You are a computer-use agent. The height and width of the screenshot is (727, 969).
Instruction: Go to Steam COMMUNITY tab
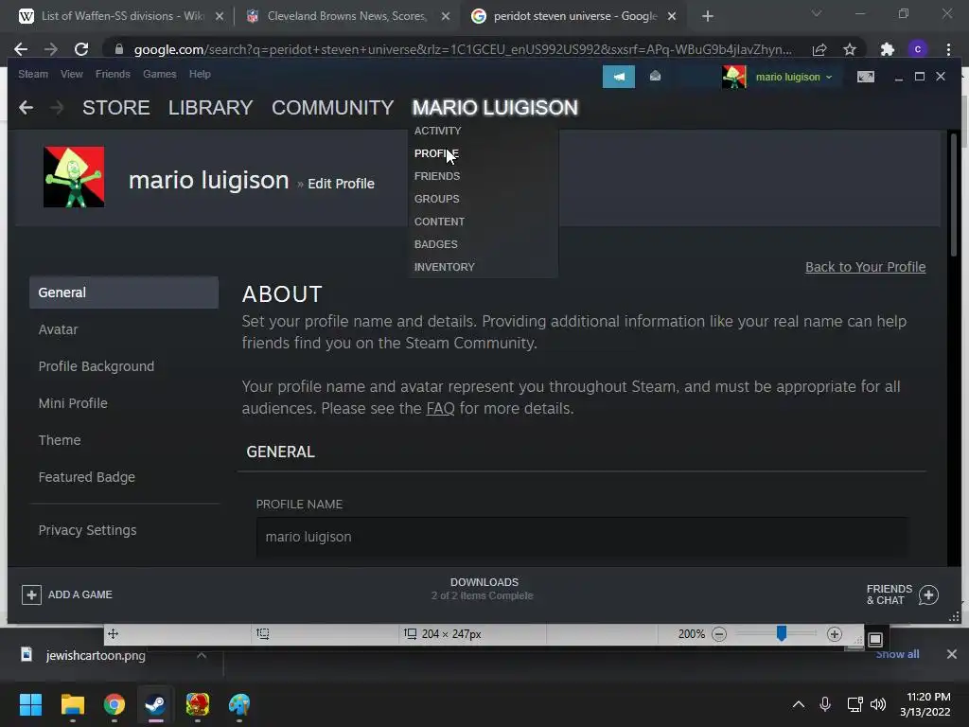point(332,108)
